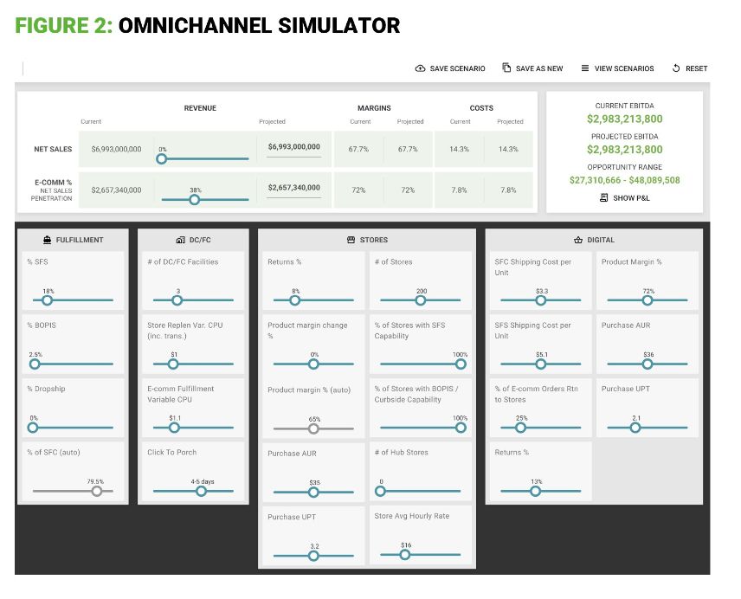Click the Digital Product Margin % slider handle
The width and height of the screenshot is (741, 599).
point(647,300)
